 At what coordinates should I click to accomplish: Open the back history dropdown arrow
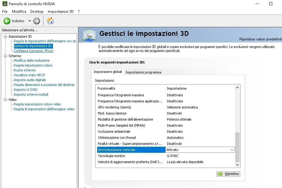coord(30,21)
